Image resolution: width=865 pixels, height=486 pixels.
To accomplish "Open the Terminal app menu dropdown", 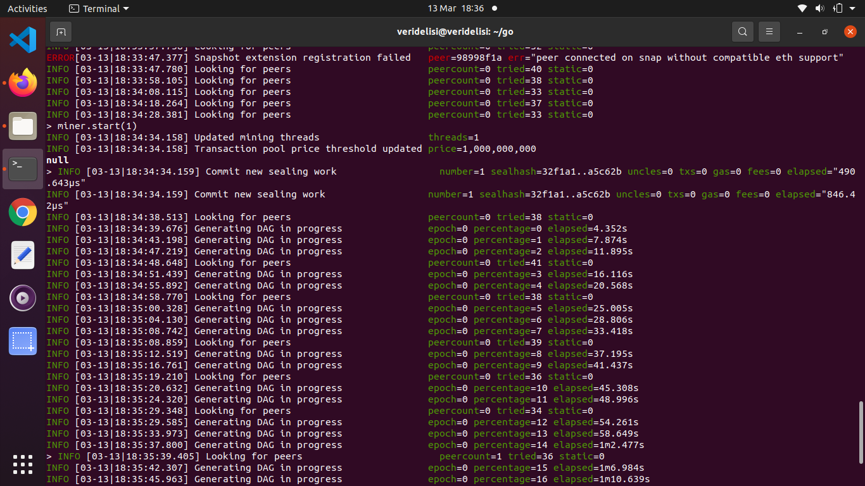I will coord(98,8).
